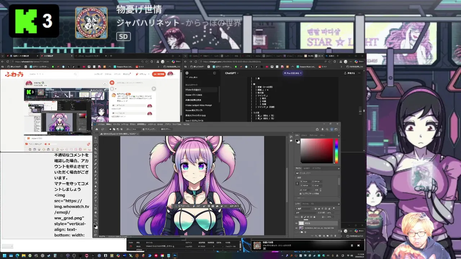Image resolution: width=461 pixels, height=259 pixels.
Task: Toggle the comment read-aloud option on Whowatch
Action: [34, 144]
